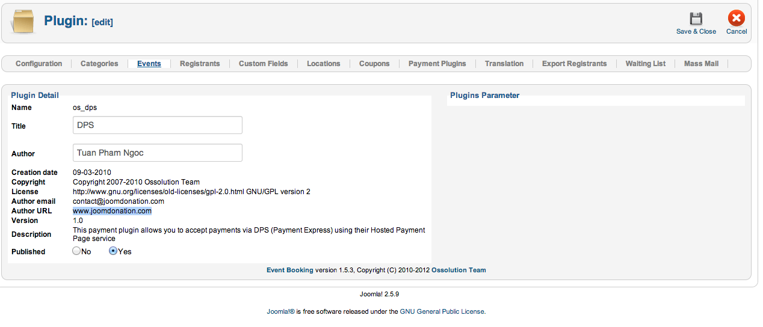Open the Configuration tab
Image resolution: width=763 pixels, height=327 pixels.
pyautogui.click(x=39, y=64)
